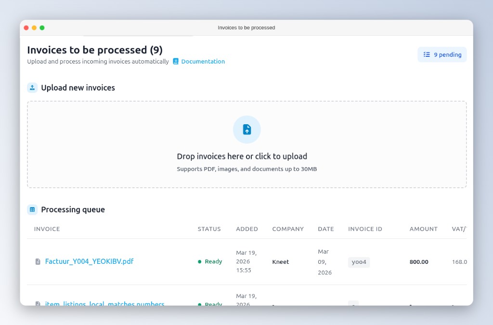The width and height of the screenshot is (493, 325).
Task: Click the Invoice ID column header
Action: click(x=365, y=229)
